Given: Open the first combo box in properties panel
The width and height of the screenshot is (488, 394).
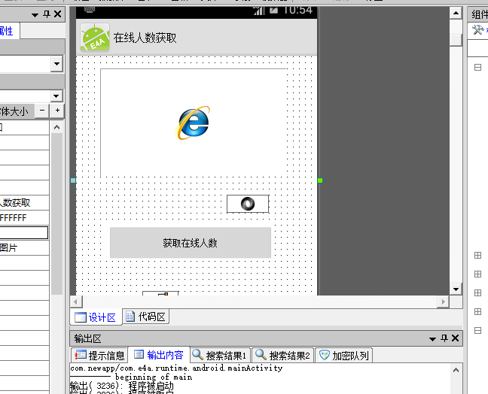Looking at the screenshot, I should coord(56,65).
